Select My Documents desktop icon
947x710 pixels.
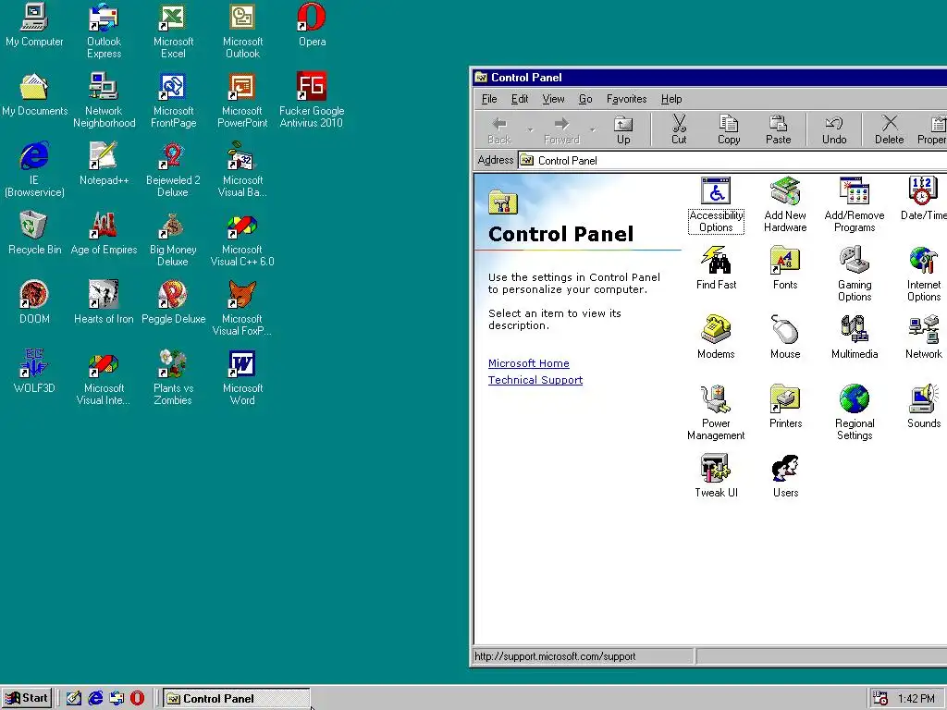34,95
